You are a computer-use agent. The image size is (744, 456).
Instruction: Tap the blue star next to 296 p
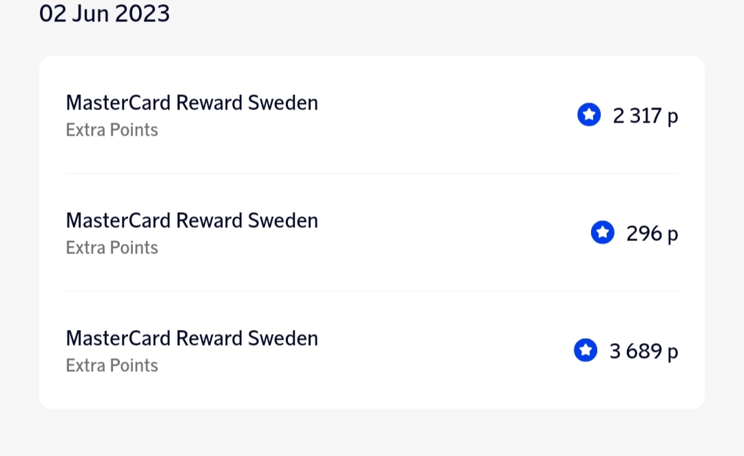point(603,233)
